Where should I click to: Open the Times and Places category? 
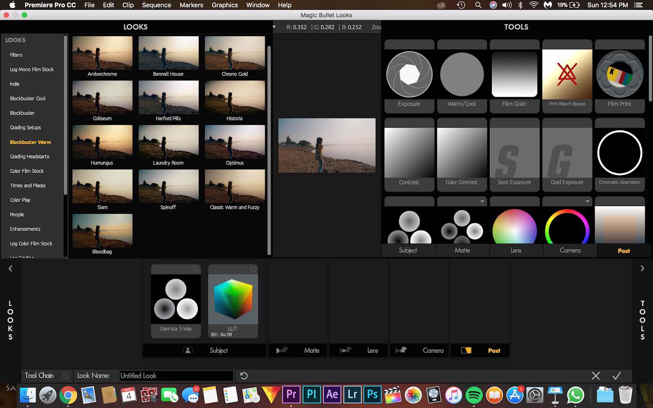28,185
